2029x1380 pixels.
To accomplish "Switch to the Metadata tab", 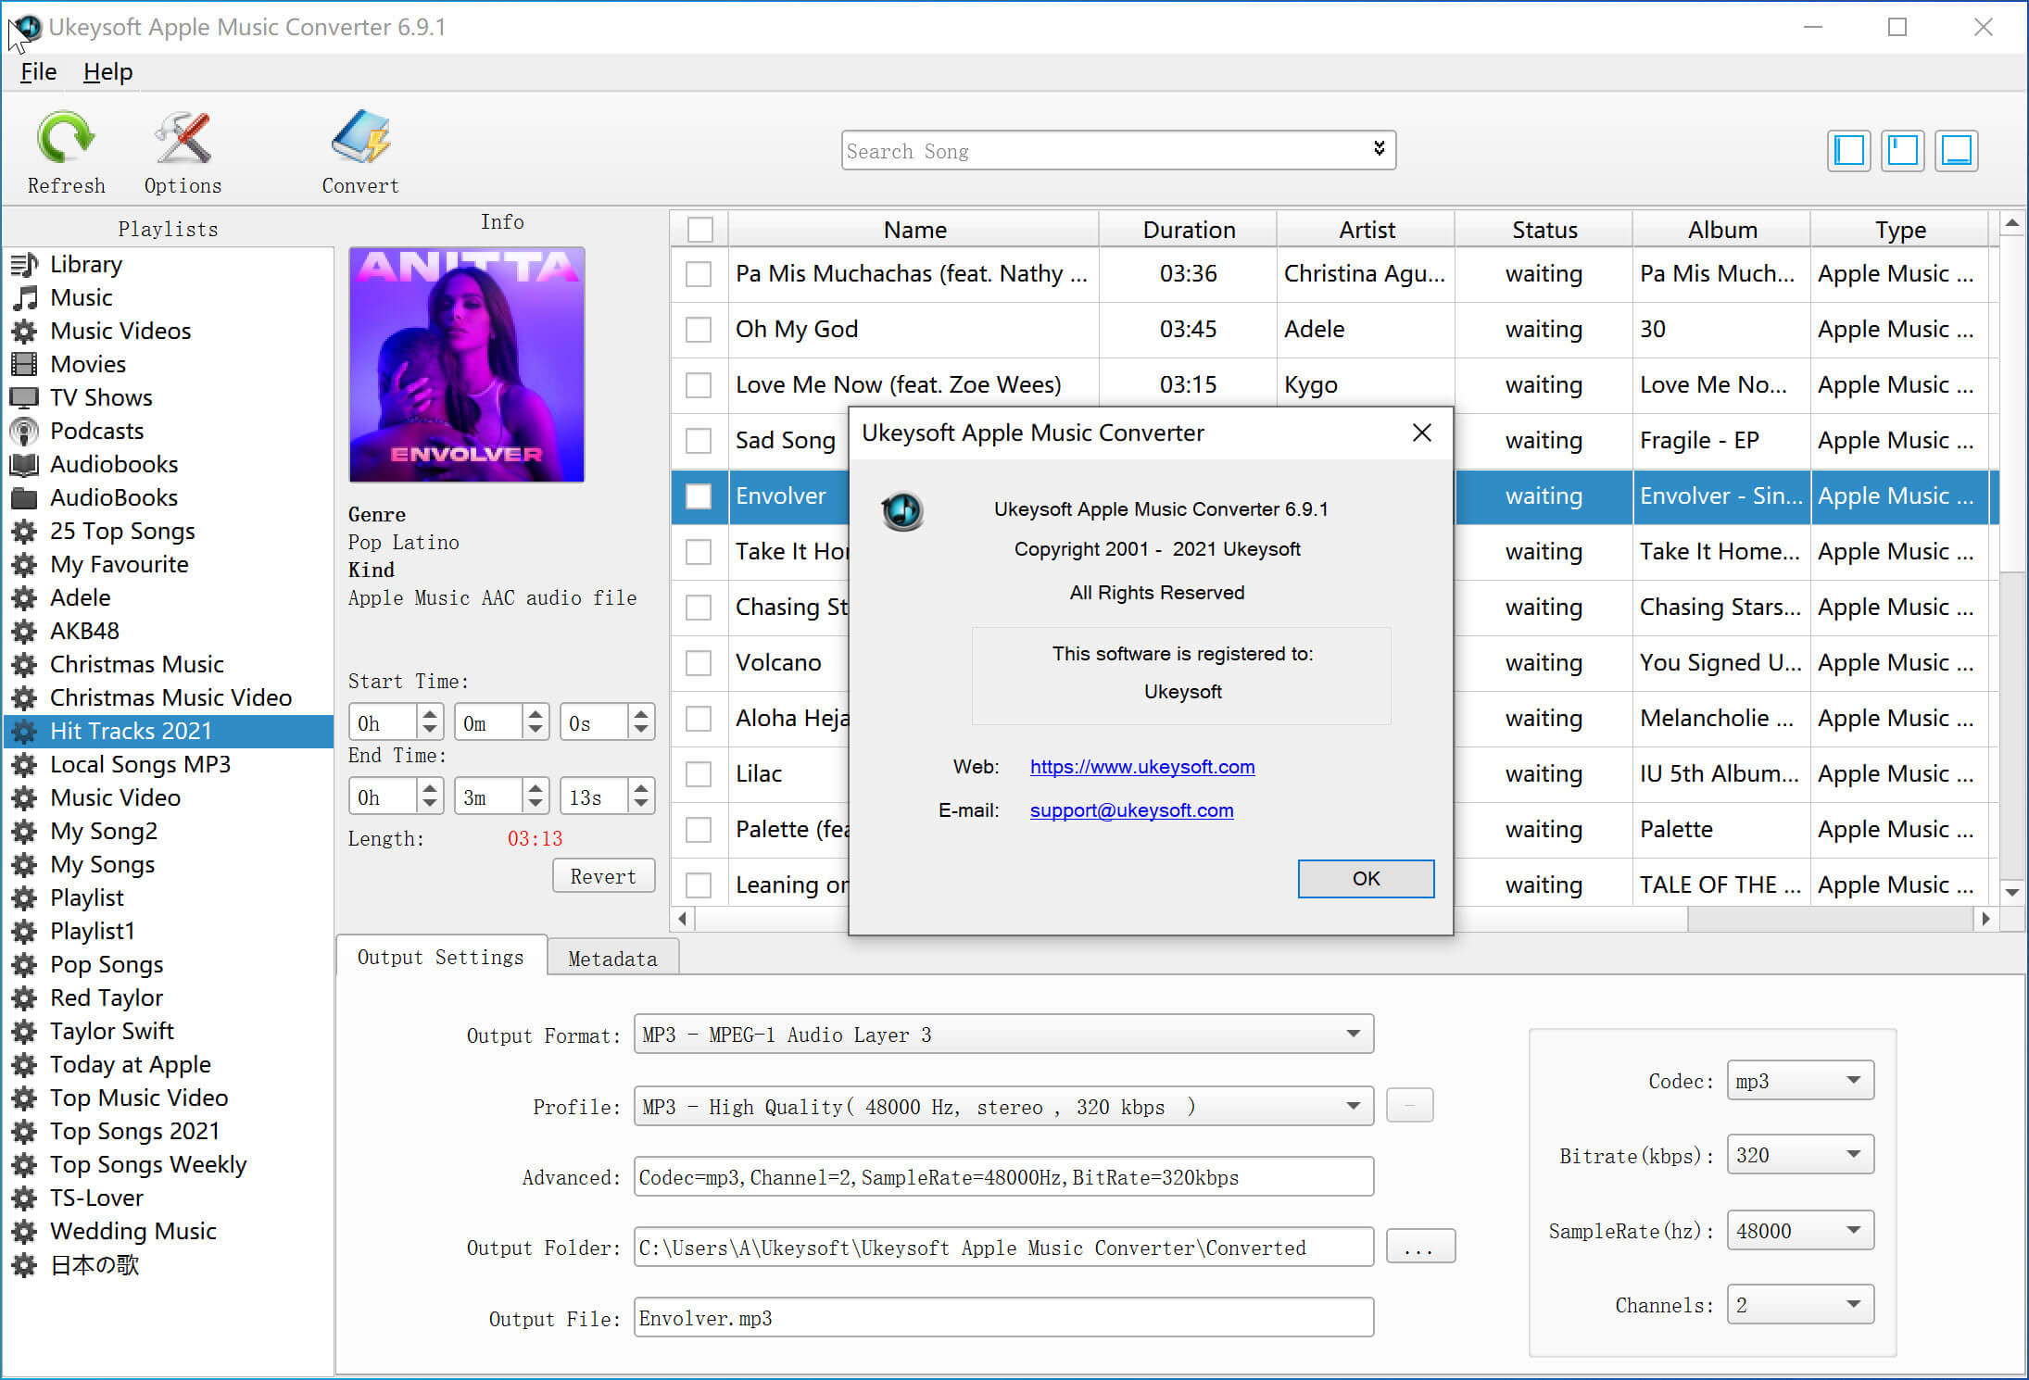I will point(612,958).
